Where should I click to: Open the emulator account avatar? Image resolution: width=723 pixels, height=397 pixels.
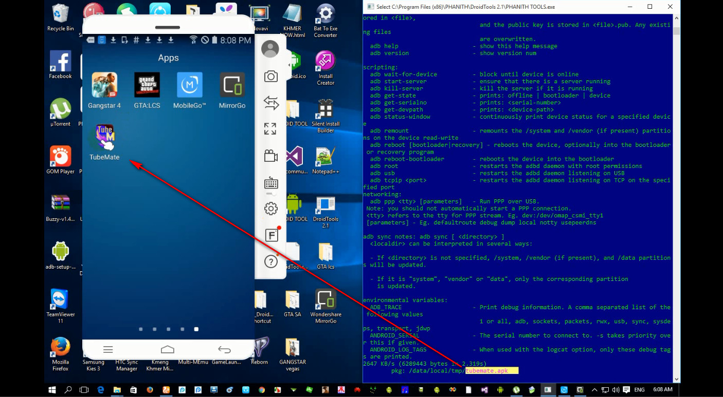pos(270,49)
